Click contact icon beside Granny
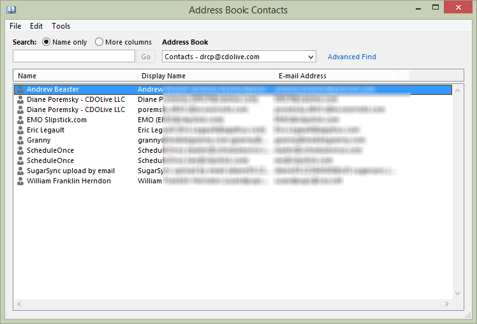477x324 pixels. [x=20, y=140]
